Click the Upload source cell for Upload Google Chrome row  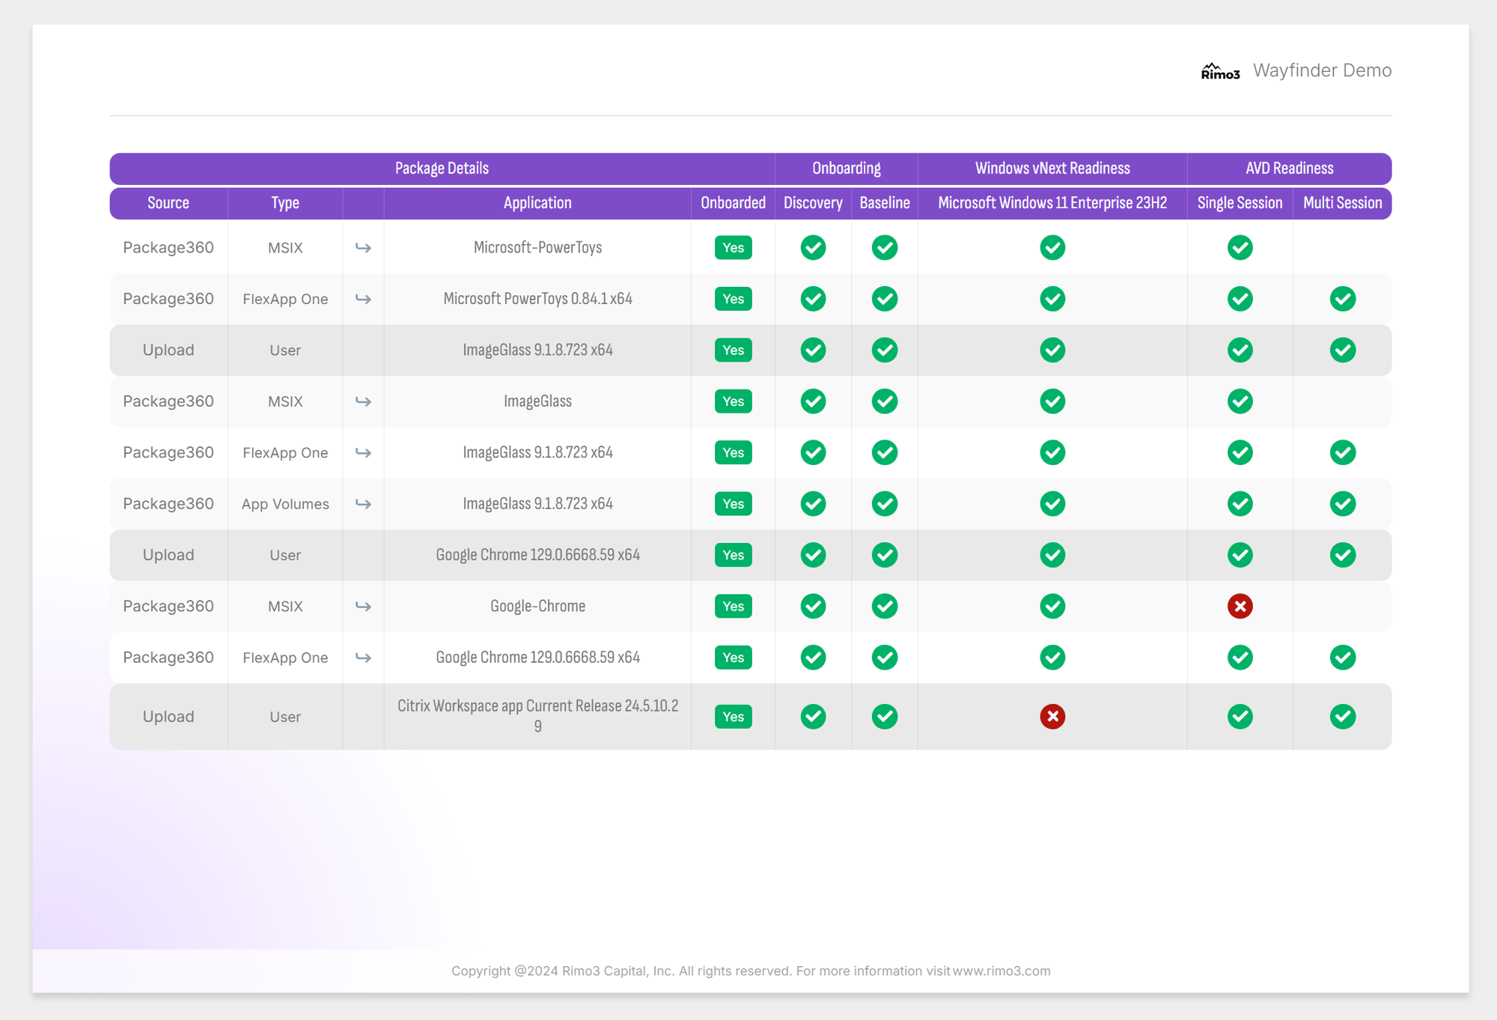[168, 555]
